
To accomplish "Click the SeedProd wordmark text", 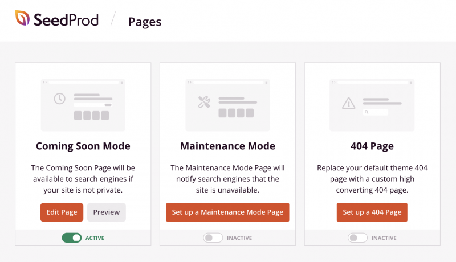I will tap(66, 20).
